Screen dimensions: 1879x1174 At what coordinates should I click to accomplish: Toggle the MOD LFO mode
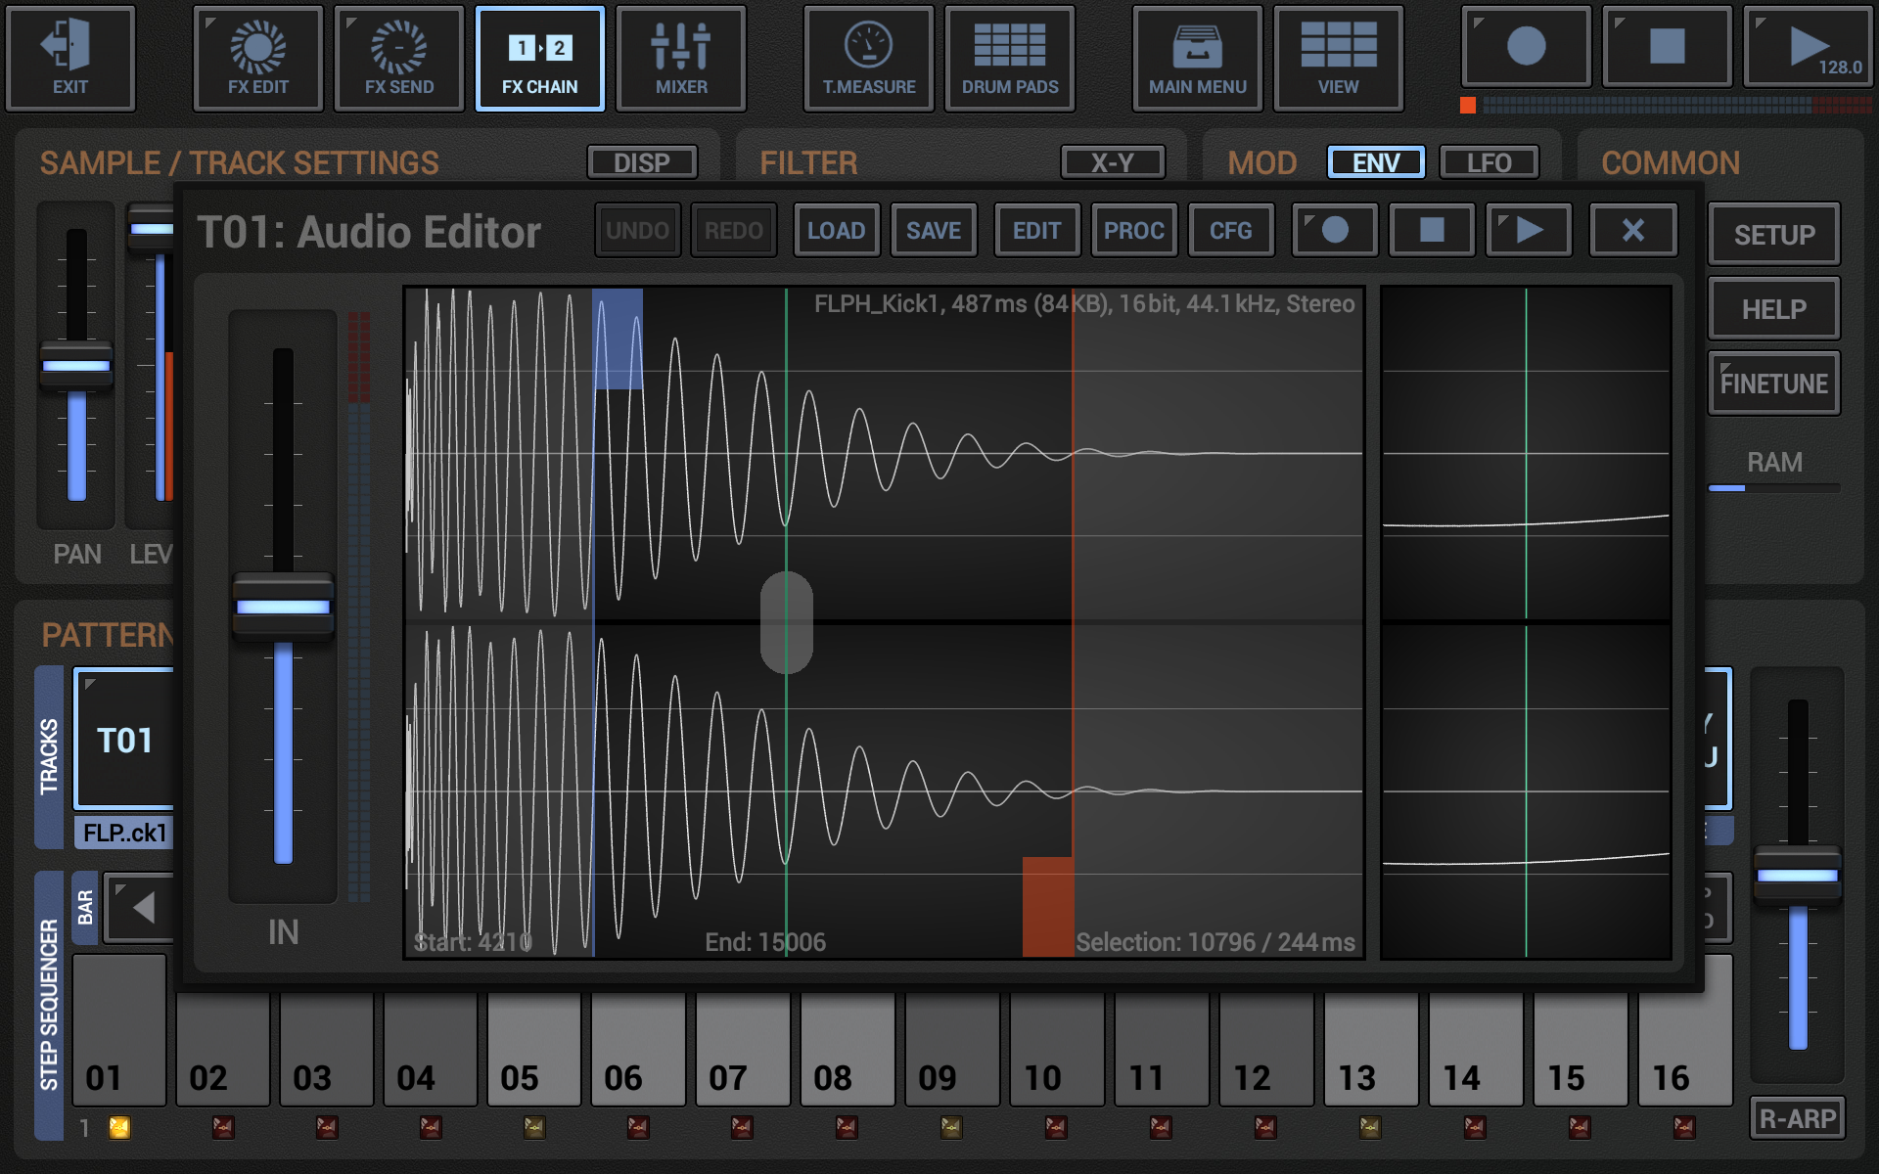point(1489,162)
